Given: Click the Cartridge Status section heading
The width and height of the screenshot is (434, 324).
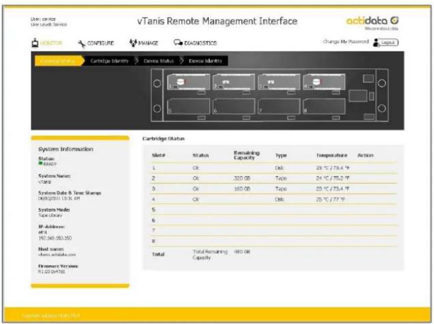Looking at the screenshot, I should [163, 139].
